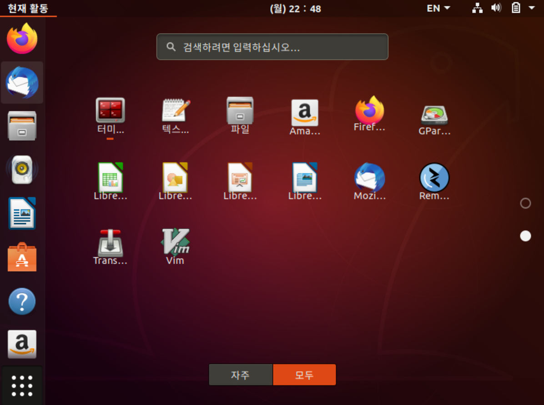544x405 pixels.
Task: Launch Mozi... Thunderbird in the application grid
Action: point(369,181)
